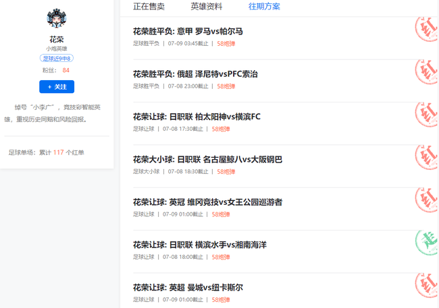
Task: Open plan 俄超 泽尼特vsPFC索治
Action: tap(195, 74)
